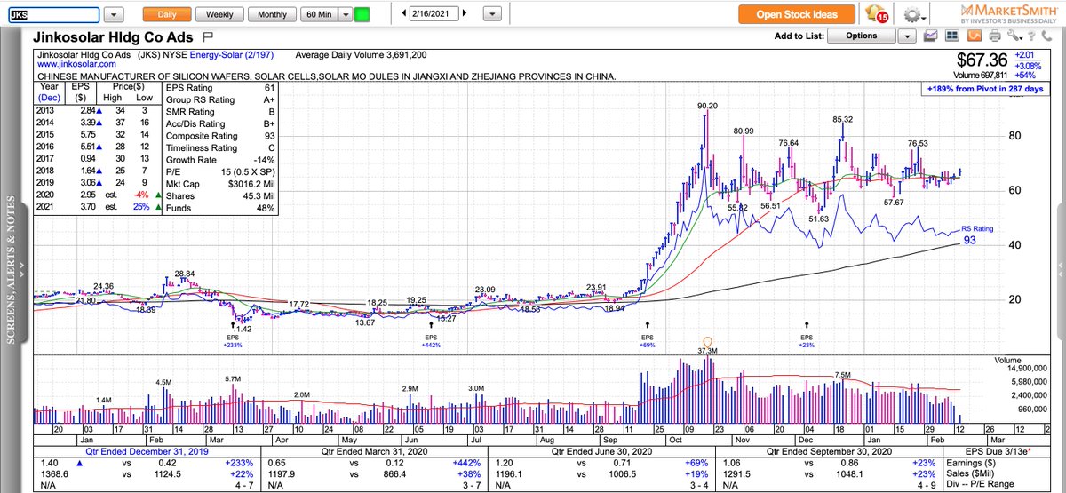The height and width of the screenshot is (493, 1066).
Task: Click the EPS +233% arrow marker on chart
Action: 233,326
